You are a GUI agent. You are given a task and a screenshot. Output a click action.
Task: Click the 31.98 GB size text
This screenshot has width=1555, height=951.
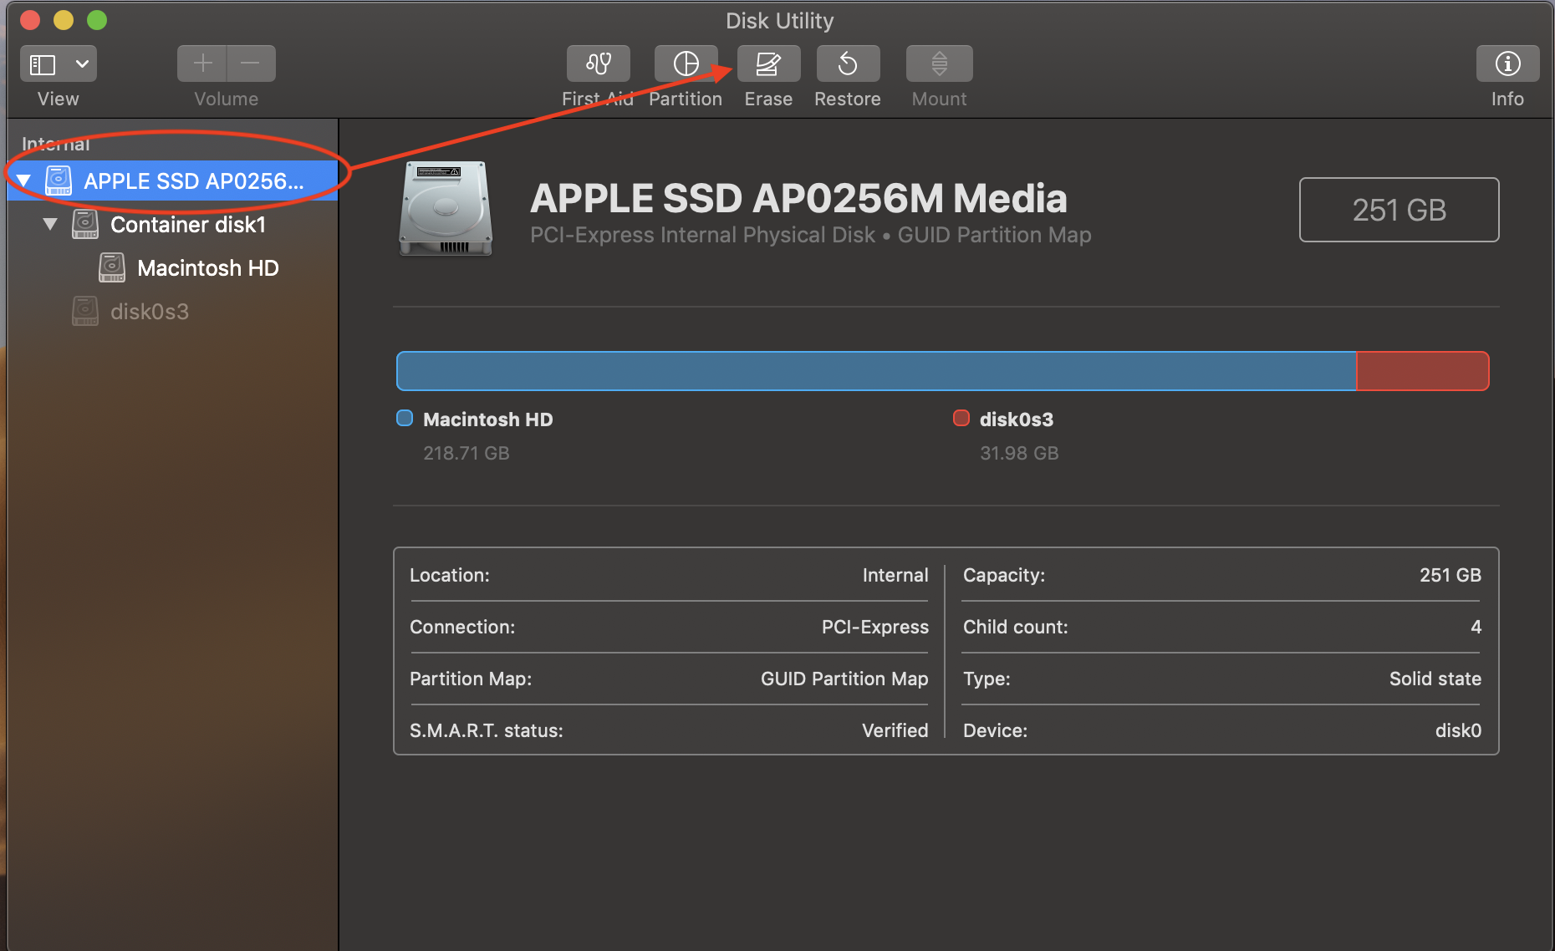pyautogui.click(x=1019, y=453)
